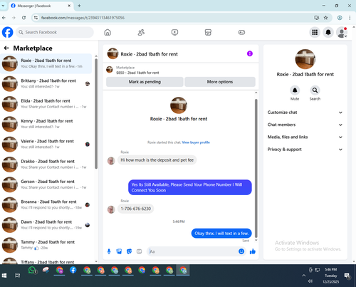356x287 pixels.
Task: Open the Facebook app in the taskbar
Action: [x=73, y=270]
